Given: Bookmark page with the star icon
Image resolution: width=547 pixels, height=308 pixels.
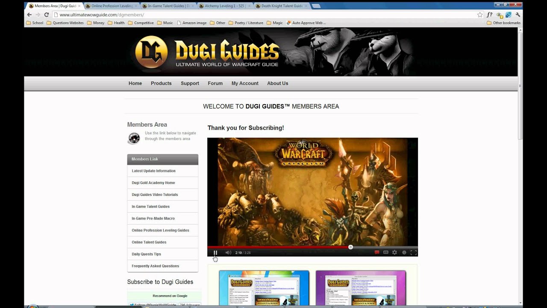Looking at the screenshot, I should (x=480, y=15).
